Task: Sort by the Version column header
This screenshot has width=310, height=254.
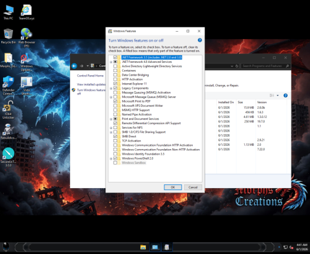Action: coord(262,102)
